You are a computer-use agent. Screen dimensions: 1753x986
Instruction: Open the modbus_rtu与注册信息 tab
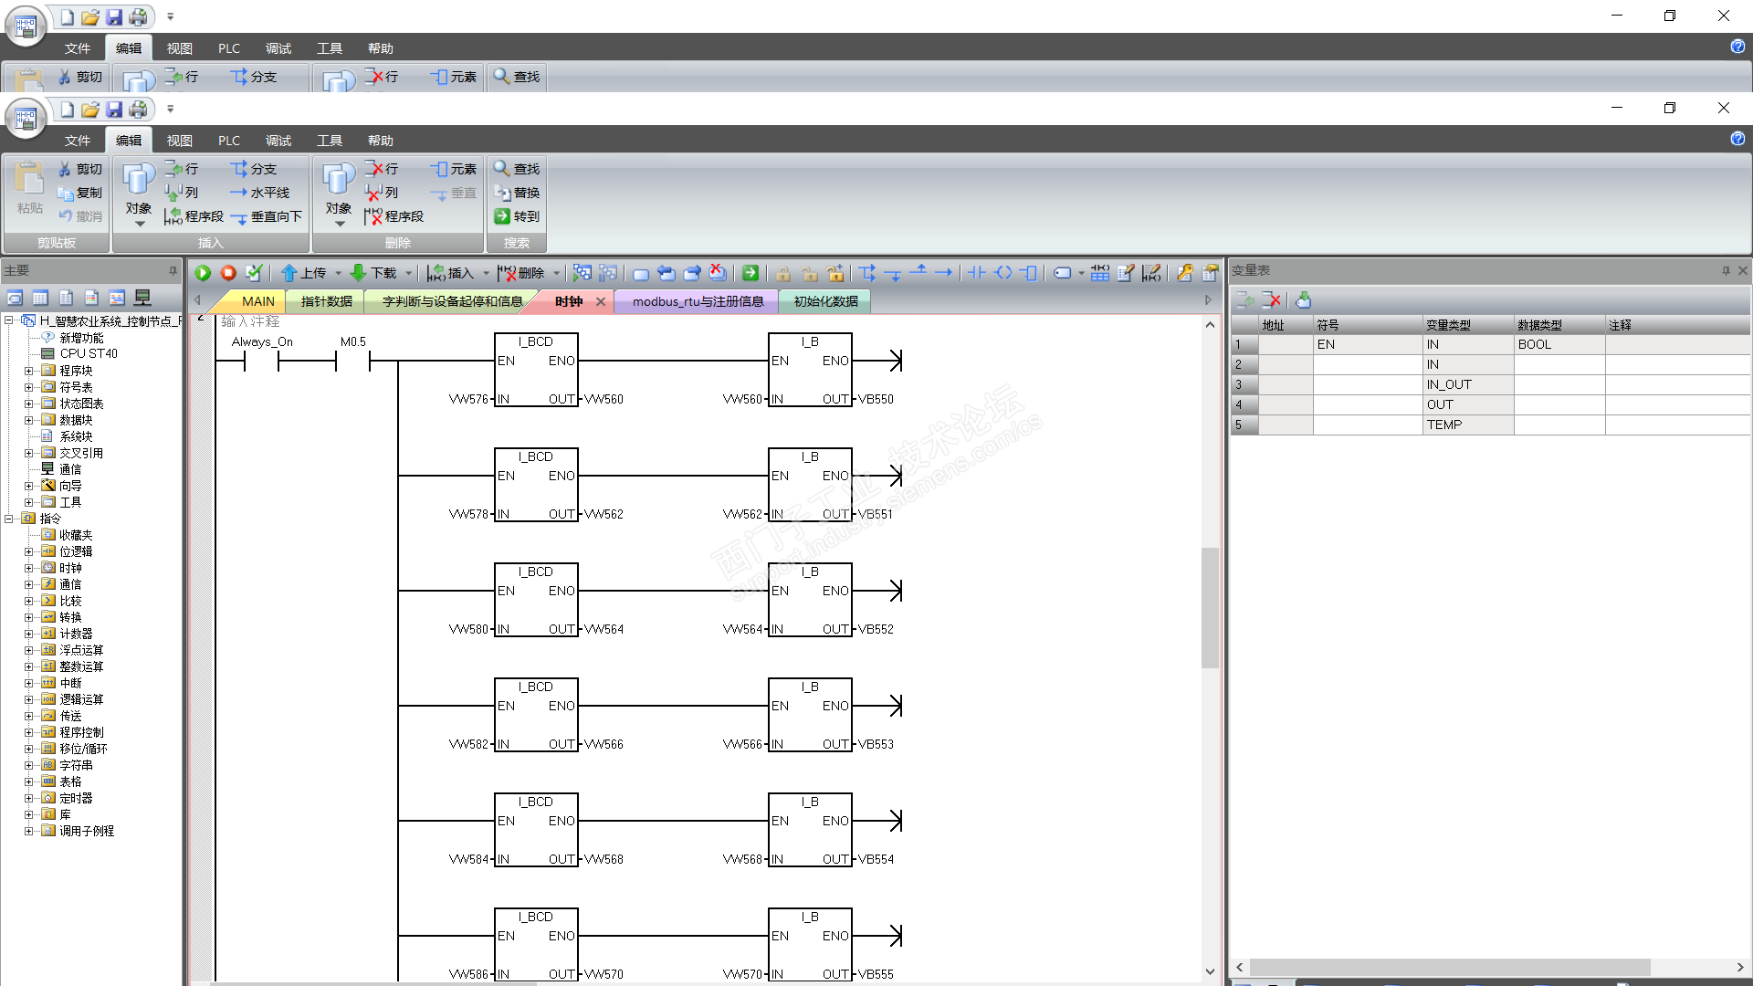(698, 301)
